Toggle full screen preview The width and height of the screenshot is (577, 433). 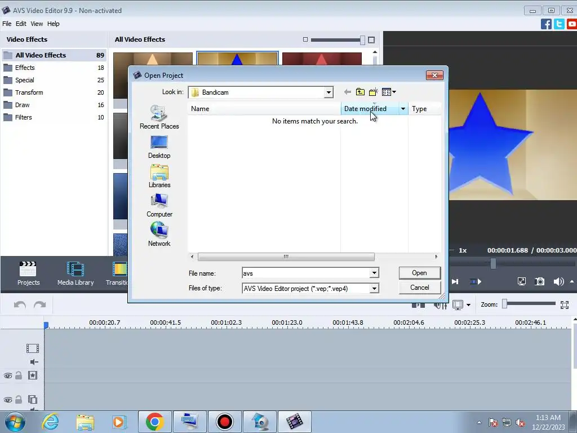click(x=521, y=282)
